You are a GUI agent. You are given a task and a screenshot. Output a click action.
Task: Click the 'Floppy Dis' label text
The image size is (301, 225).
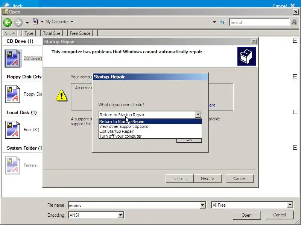pyautogui.click(x=33, y=94)
